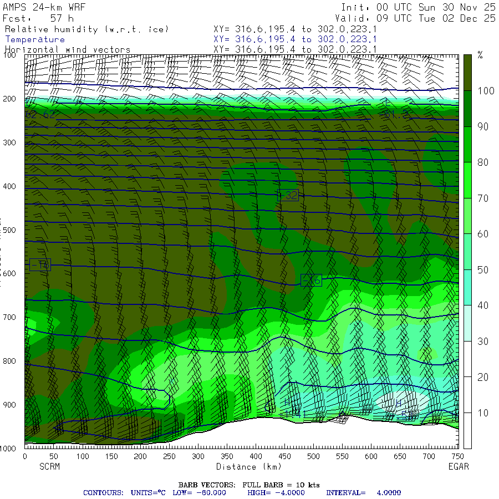
Task: Select the 'Fcst: 57 h' forecast label
Action: [38, 18]
